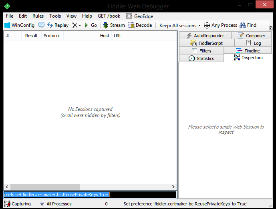Click the Fiddler green diamond title icon

[x=7, y=6]
